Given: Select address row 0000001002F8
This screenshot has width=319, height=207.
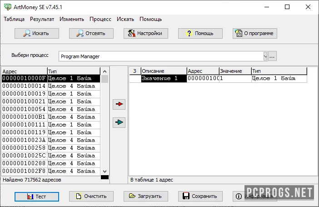Looking at the screenshot, I should 51,172.
